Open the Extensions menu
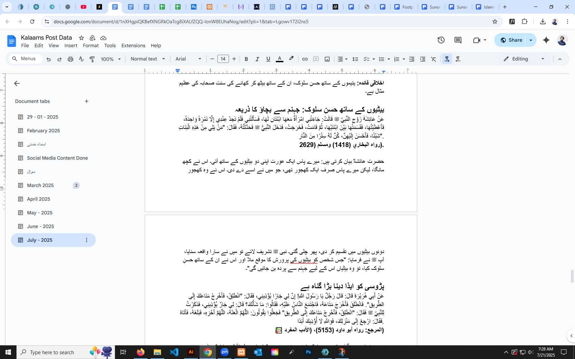 coord(133,45)
